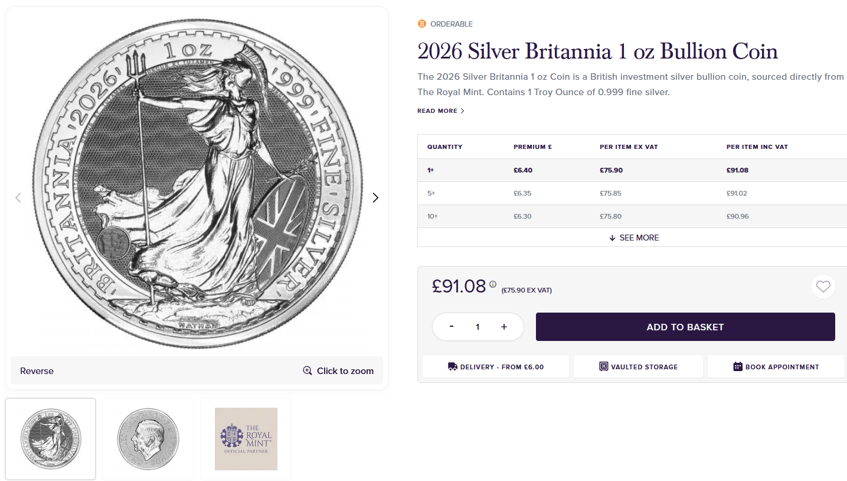The height and width of the screenshot is (481, 847).
Task: Click the delivery truck icon
Action: point(453,367)
